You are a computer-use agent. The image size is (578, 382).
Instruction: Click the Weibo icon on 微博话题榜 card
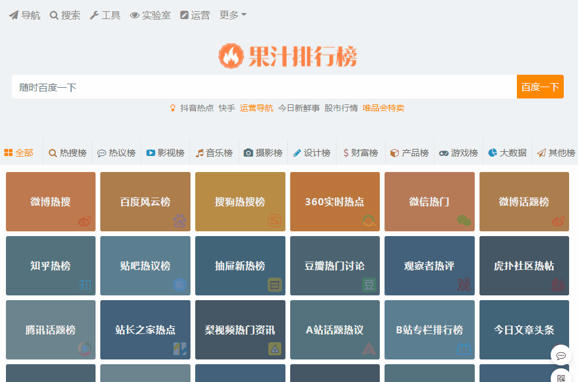558,221
